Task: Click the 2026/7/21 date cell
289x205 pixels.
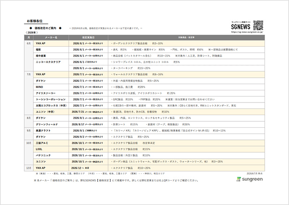Action: click(x=88, y=112)
